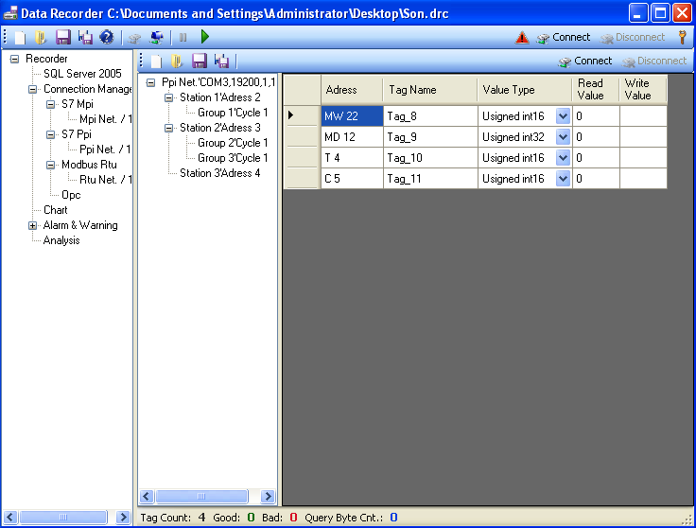
Task: Open Value Type dropdown for Tag_8
Action: tap(563, 116)
